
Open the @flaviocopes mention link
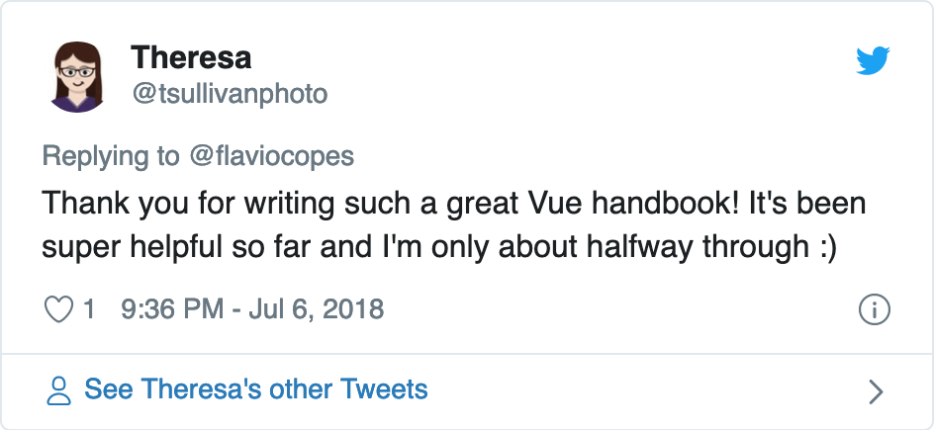[270, 156]
